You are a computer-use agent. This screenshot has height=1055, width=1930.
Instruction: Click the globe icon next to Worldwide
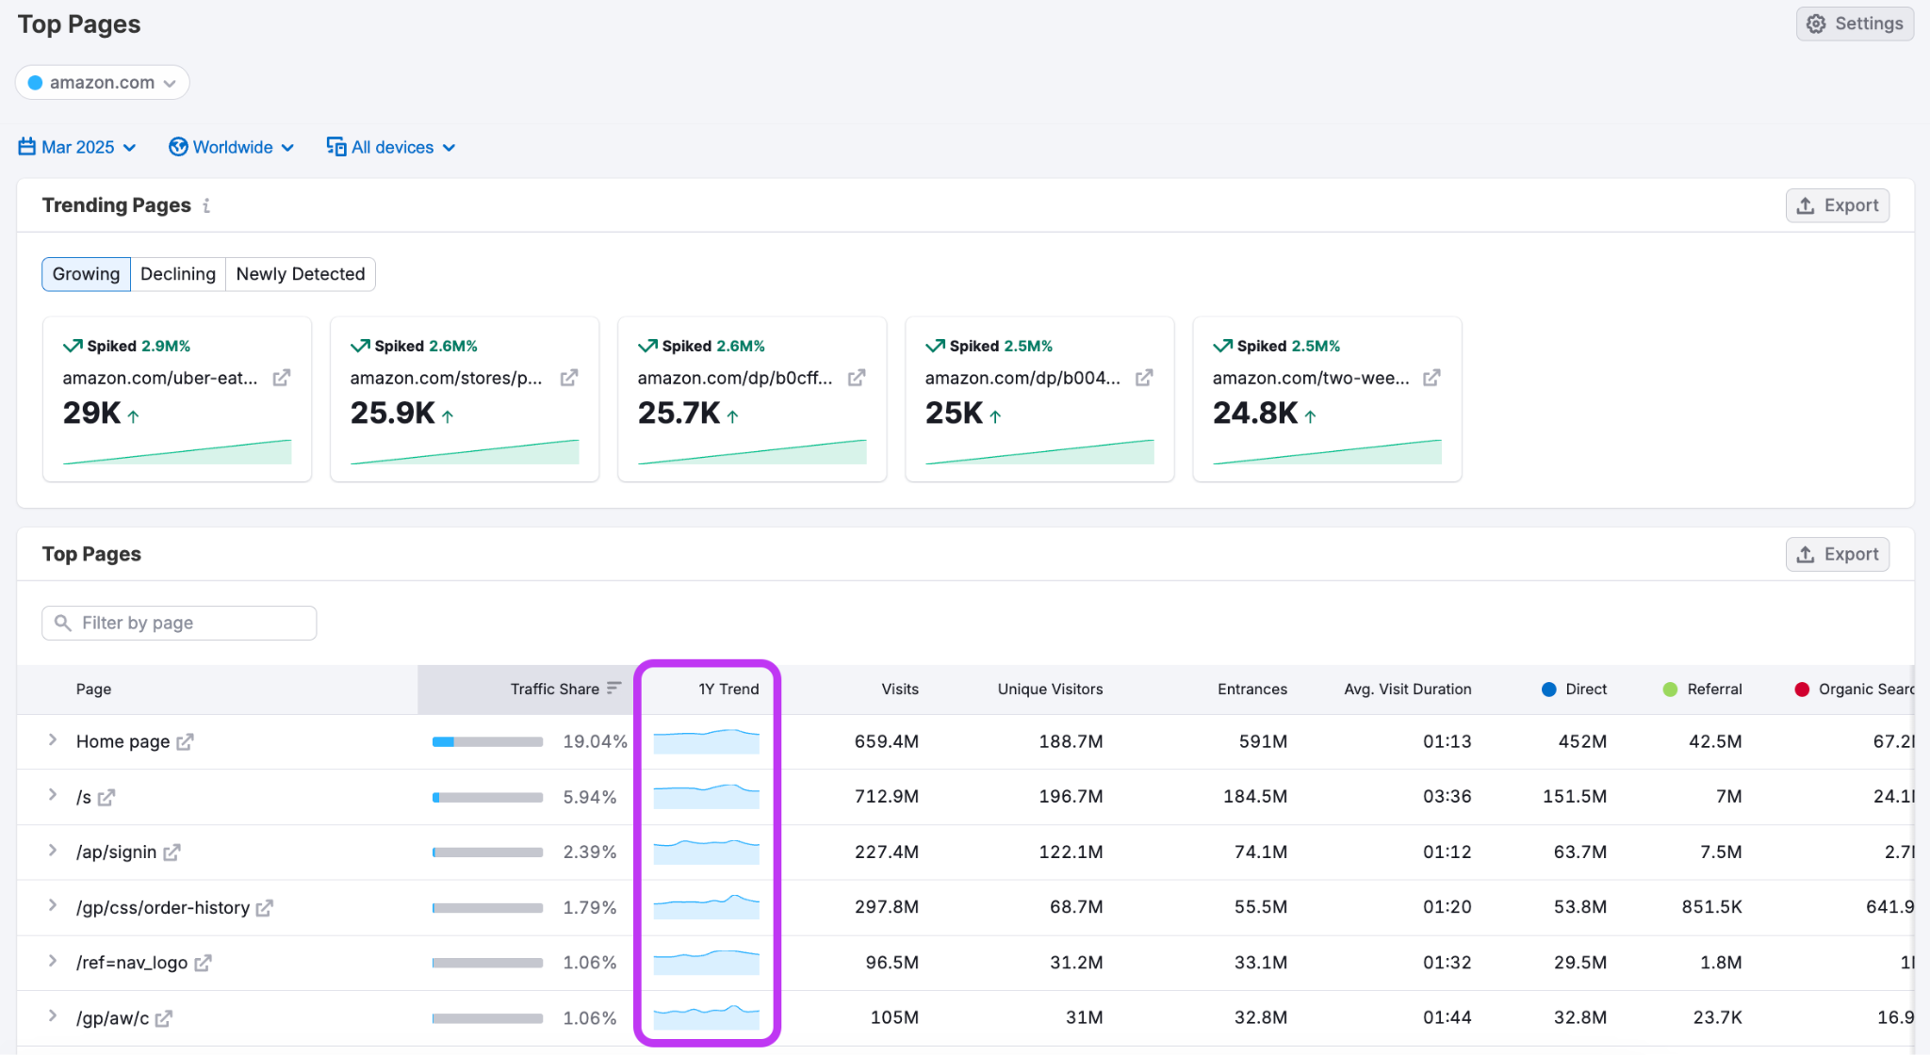178,147
